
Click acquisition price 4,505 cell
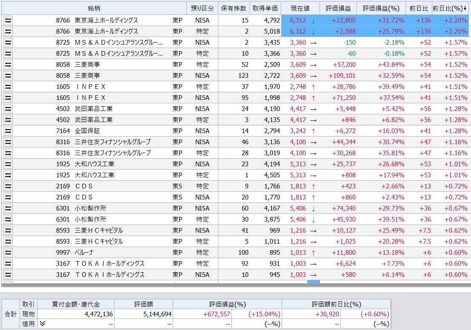[x=272, y=175]
